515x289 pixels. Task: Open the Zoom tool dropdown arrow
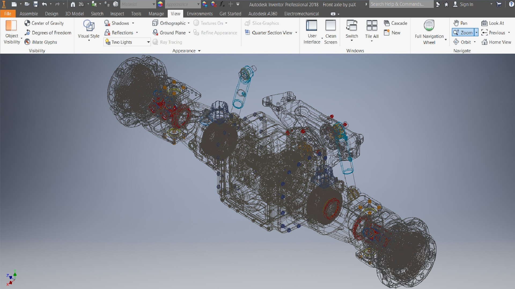pyautogui.click(x=476, y=32)
